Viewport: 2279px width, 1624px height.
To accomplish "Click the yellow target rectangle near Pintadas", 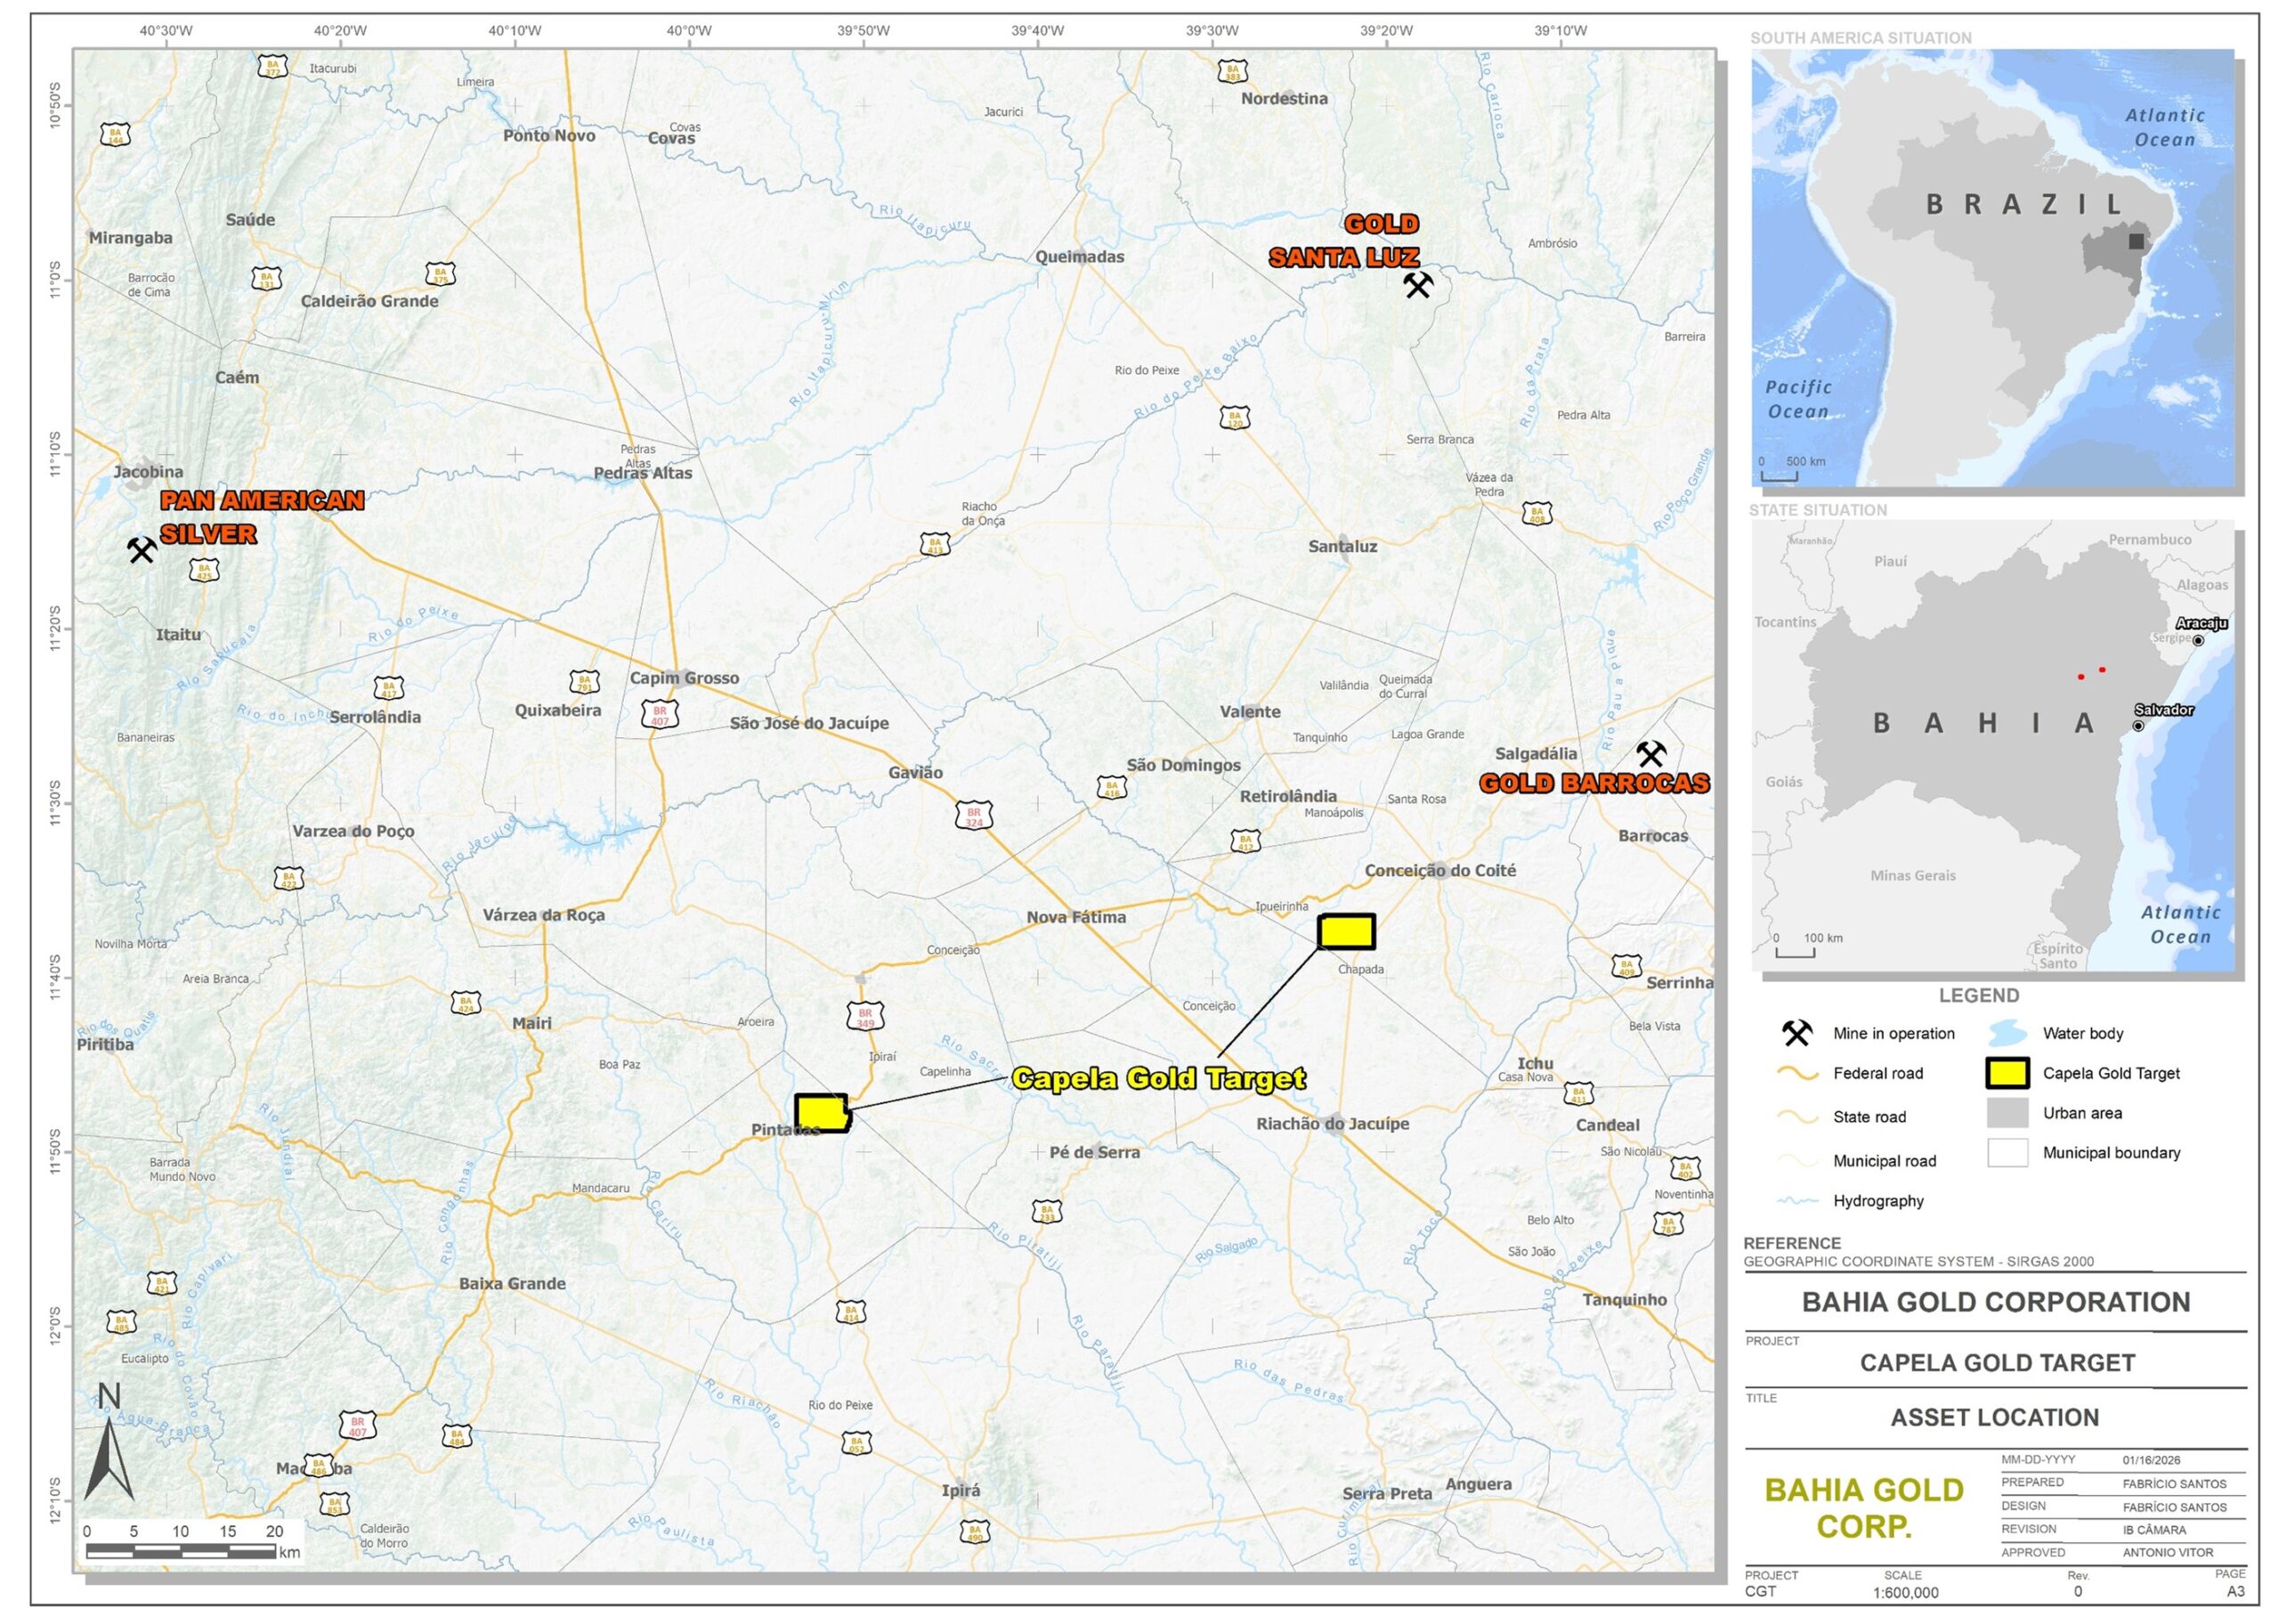I will pyautogui.click(x=822, y=1112).
